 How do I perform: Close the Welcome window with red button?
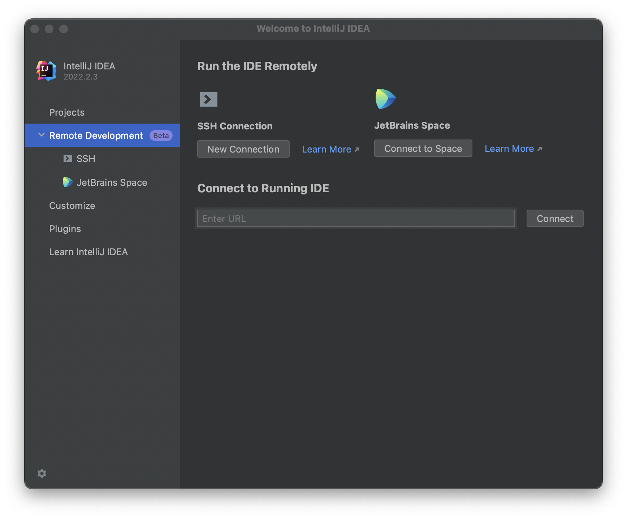(35, 29)
